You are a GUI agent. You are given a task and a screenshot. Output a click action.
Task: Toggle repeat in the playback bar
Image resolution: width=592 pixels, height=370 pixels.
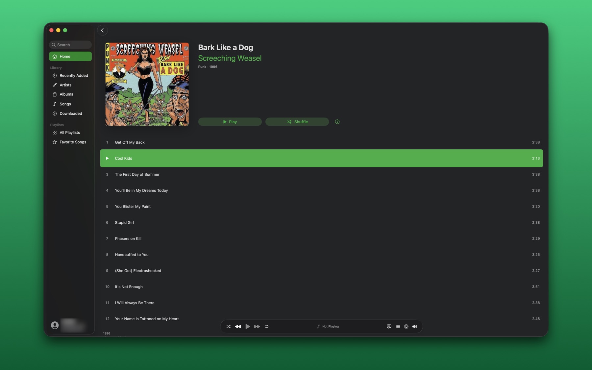[267, 327]
